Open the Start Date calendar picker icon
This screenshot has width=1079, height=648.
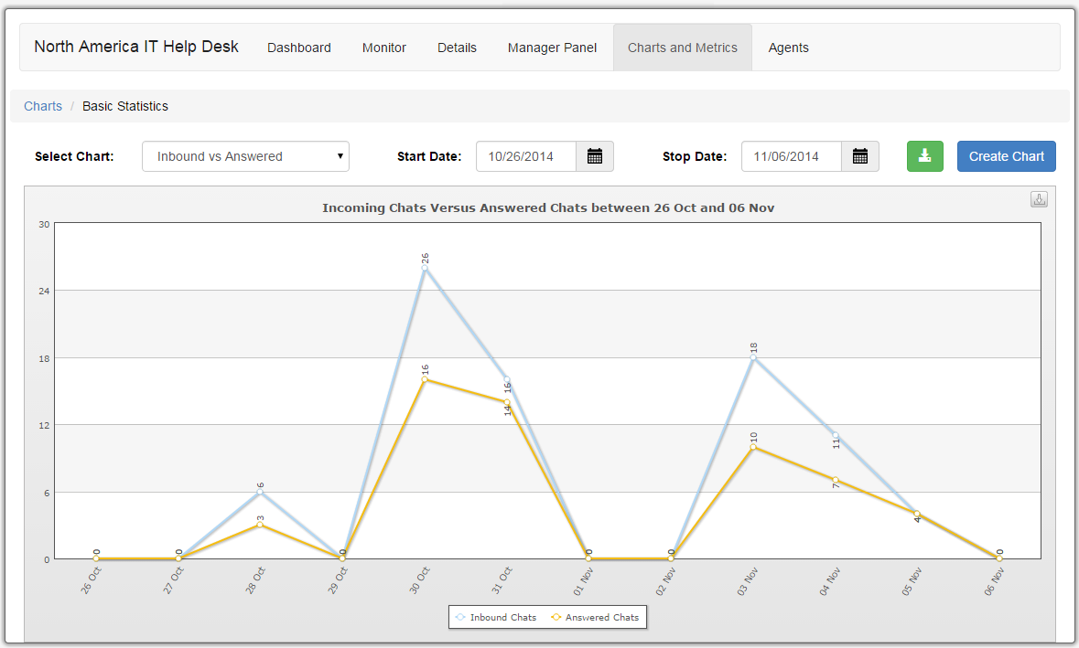(595, 156)
